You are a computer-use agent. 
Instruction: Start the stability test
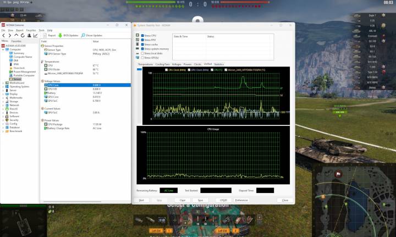pyautogui.click(x=141, y=200)
